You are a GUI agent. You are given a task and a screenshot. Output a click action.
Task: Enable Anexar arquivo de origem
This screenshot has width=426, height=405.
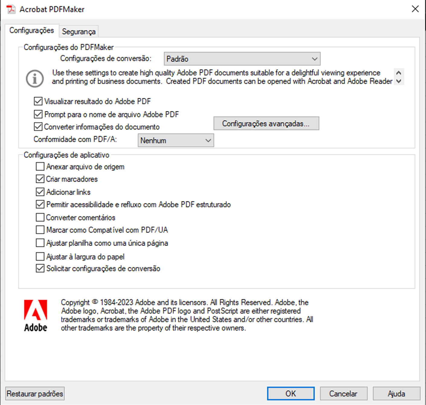(x=40, y=166)
